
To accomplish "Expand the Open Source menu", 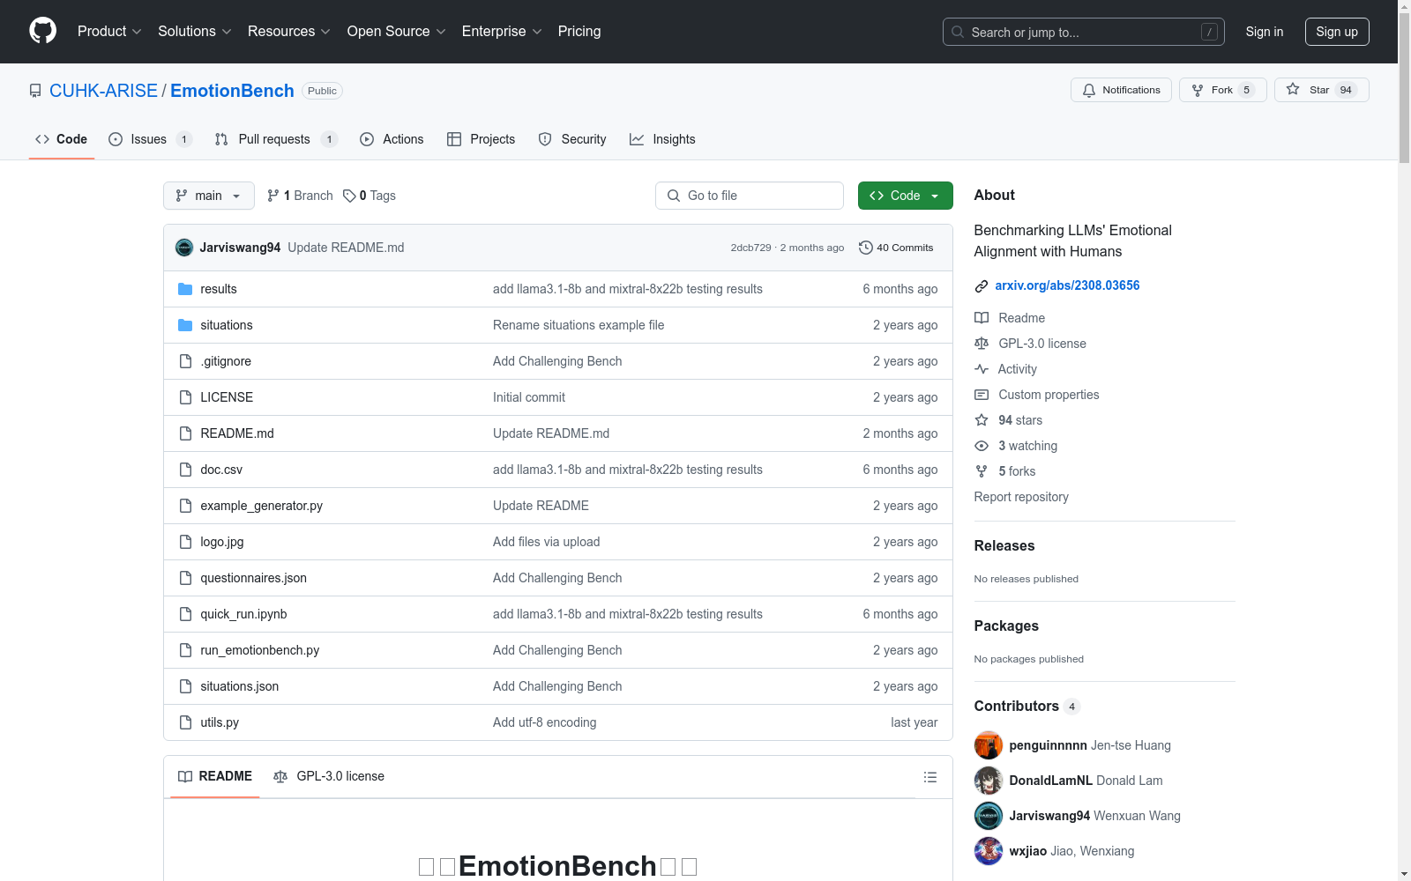I will [397, 32].
